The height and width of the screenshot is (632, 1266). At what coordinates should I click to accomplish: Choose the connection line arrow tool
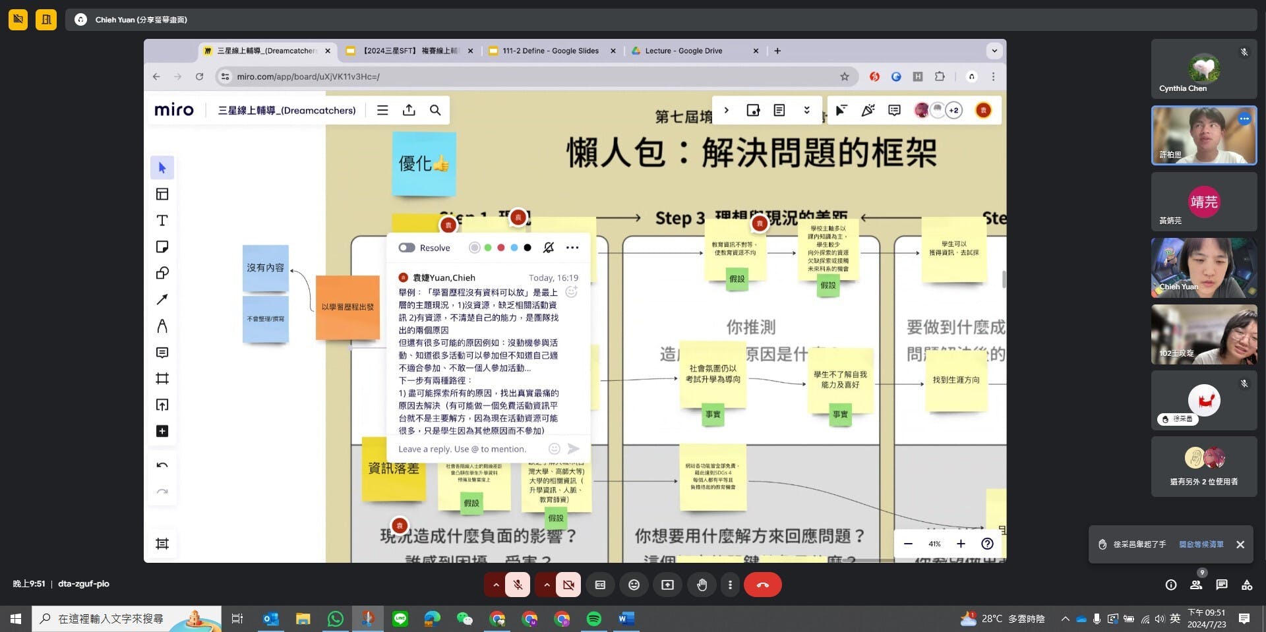point(162,299)
